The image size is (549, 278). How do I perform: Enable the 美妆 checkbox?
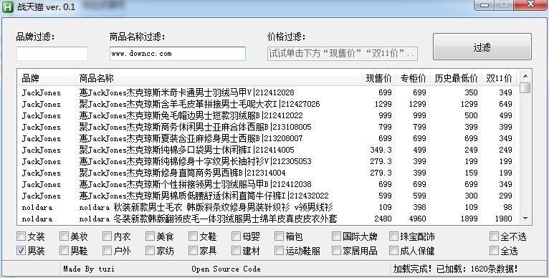pos(64,236)
